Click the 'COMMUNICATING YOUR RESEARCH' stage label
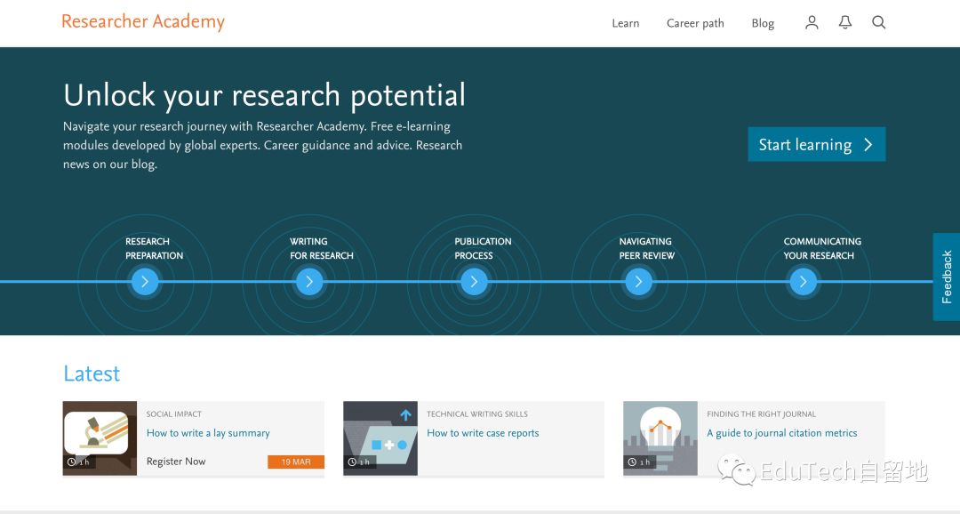 (x=822, y=248)
